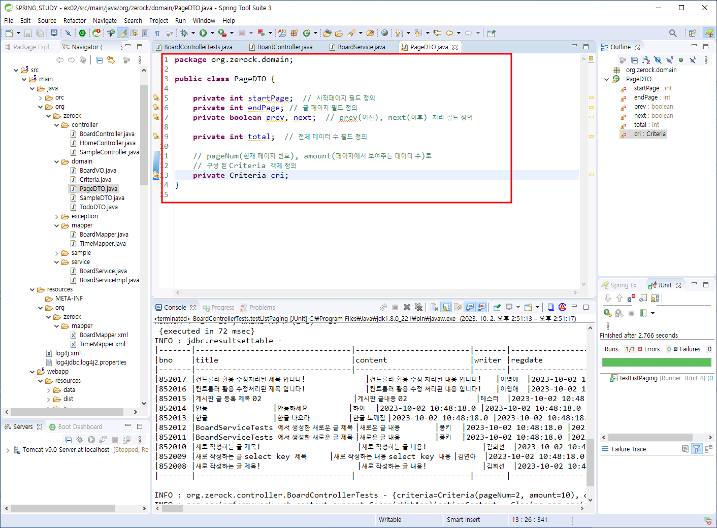Start the Tomcat server play icon

click(x=91, y=440)
